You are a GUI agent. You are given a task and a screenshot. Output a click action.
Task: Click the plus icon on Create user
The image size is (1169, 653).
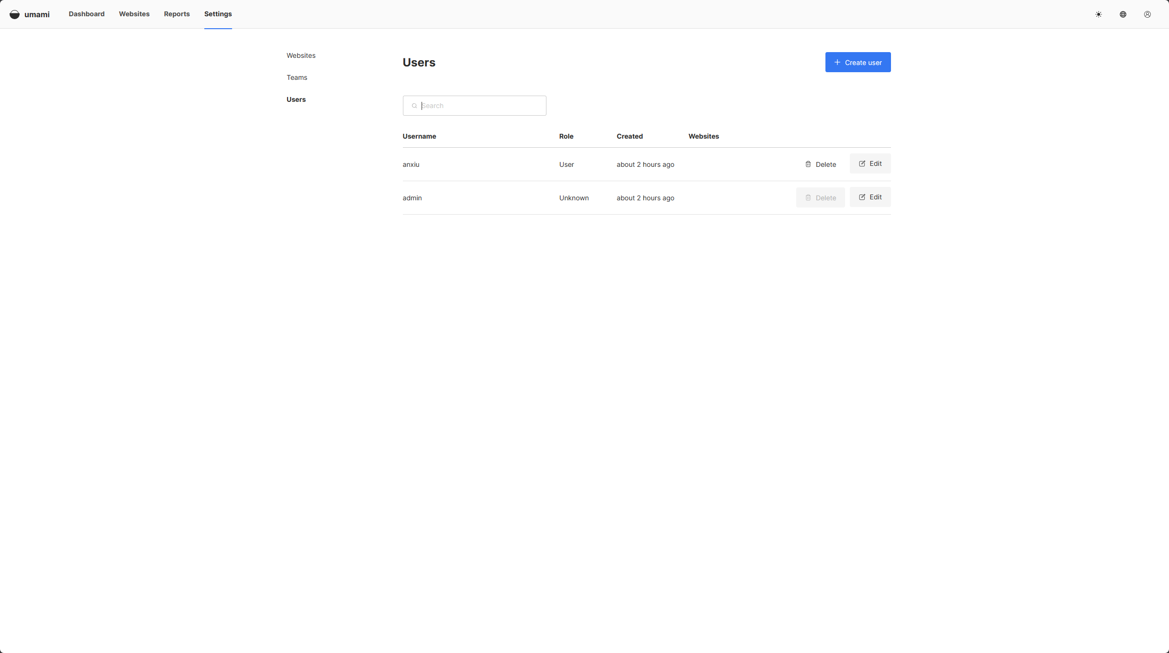[837, 62]
